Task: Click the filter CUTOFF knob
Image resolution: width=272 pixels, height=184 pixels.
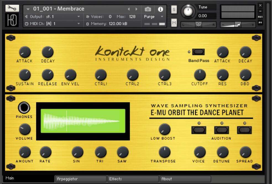Action: (x=200, y=75)
